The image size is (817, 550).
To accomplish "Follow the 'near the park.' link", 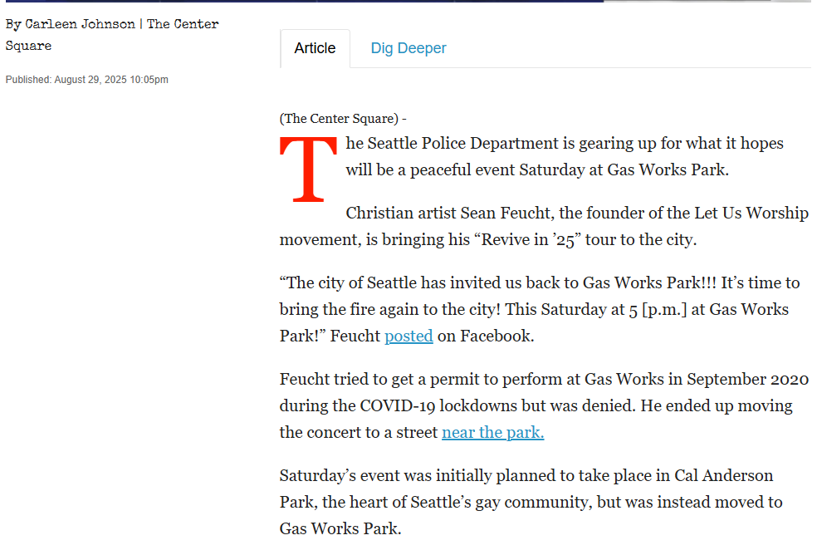I will point(493,433).
